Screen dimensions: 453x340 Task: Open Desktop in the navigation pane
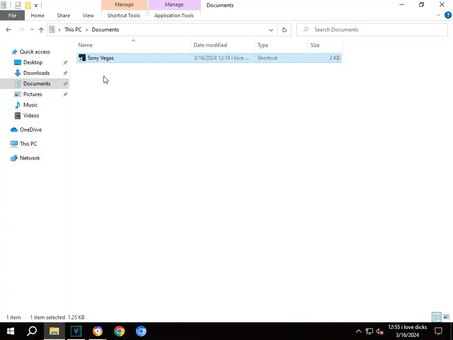pos(33,62)
